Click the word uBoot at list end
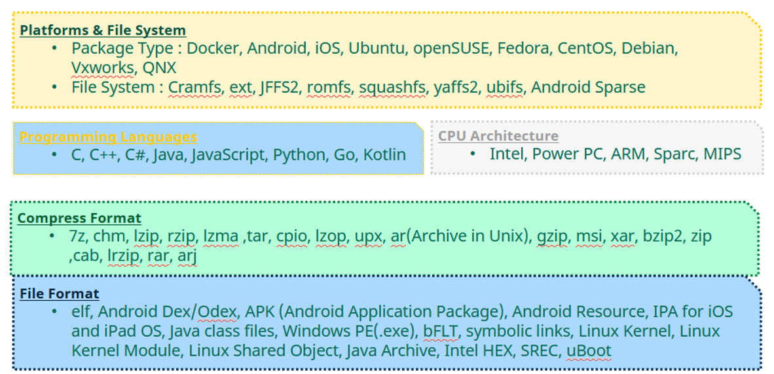Screen dimensions: 774x374 click(589, 351)
